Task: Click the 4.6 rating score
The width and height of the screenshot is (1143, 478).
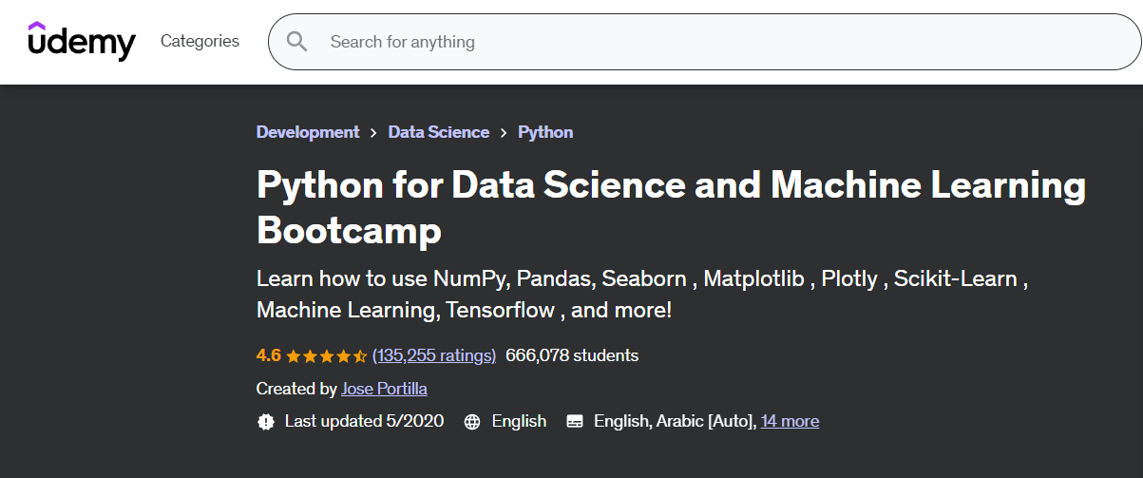Action: pos(268,355)
